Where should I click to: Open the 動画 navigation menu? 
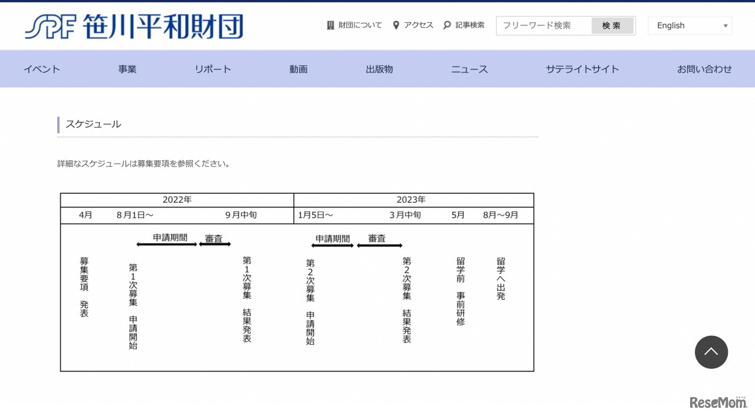[x=298, y=68]
